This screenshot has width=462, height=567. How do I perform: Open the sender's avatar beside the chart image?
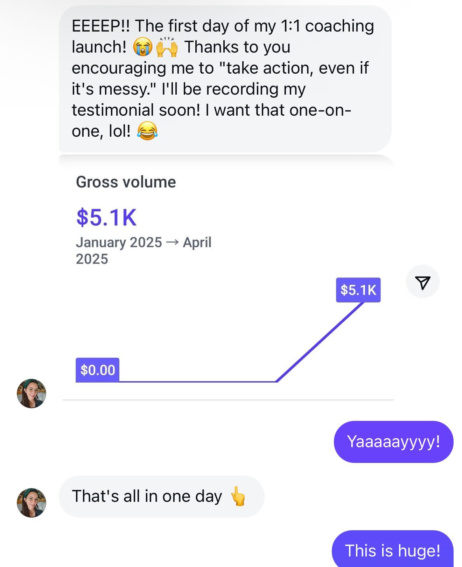31,393
